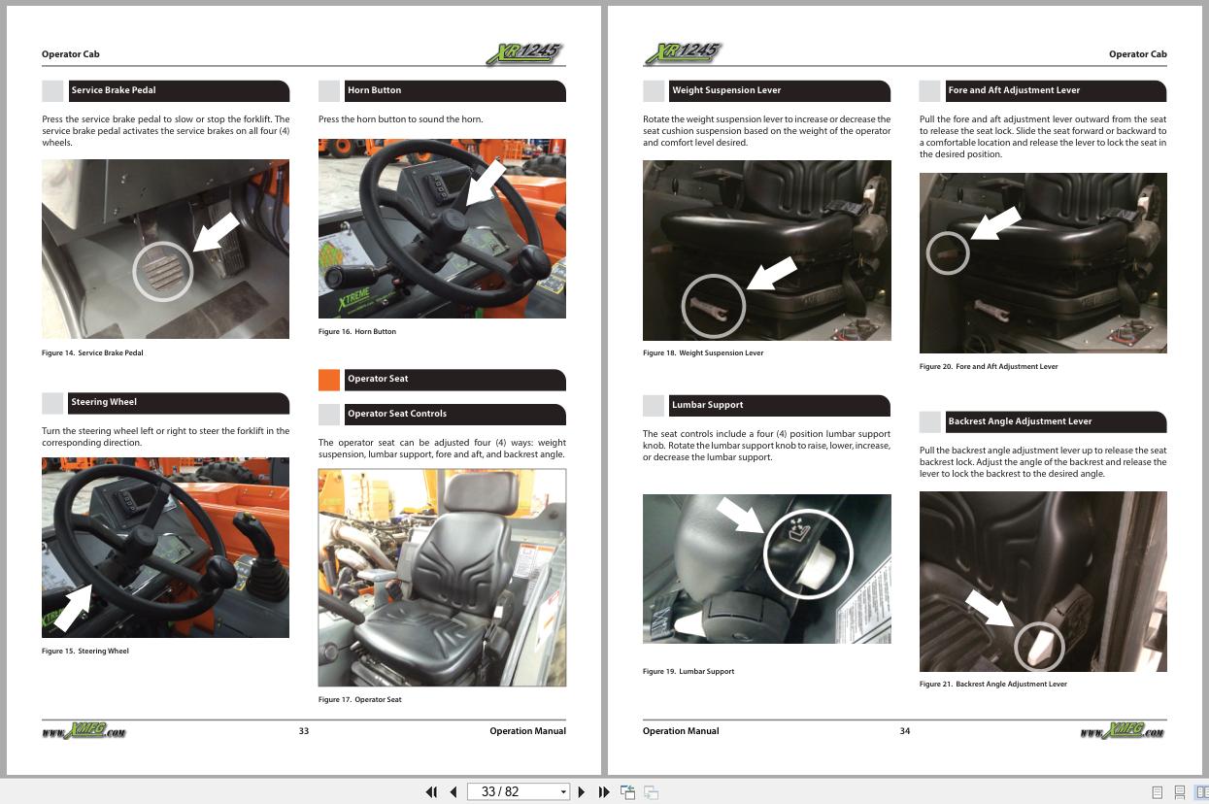Go to the first page
1209x804 pixels.
[x=432, y=792]
